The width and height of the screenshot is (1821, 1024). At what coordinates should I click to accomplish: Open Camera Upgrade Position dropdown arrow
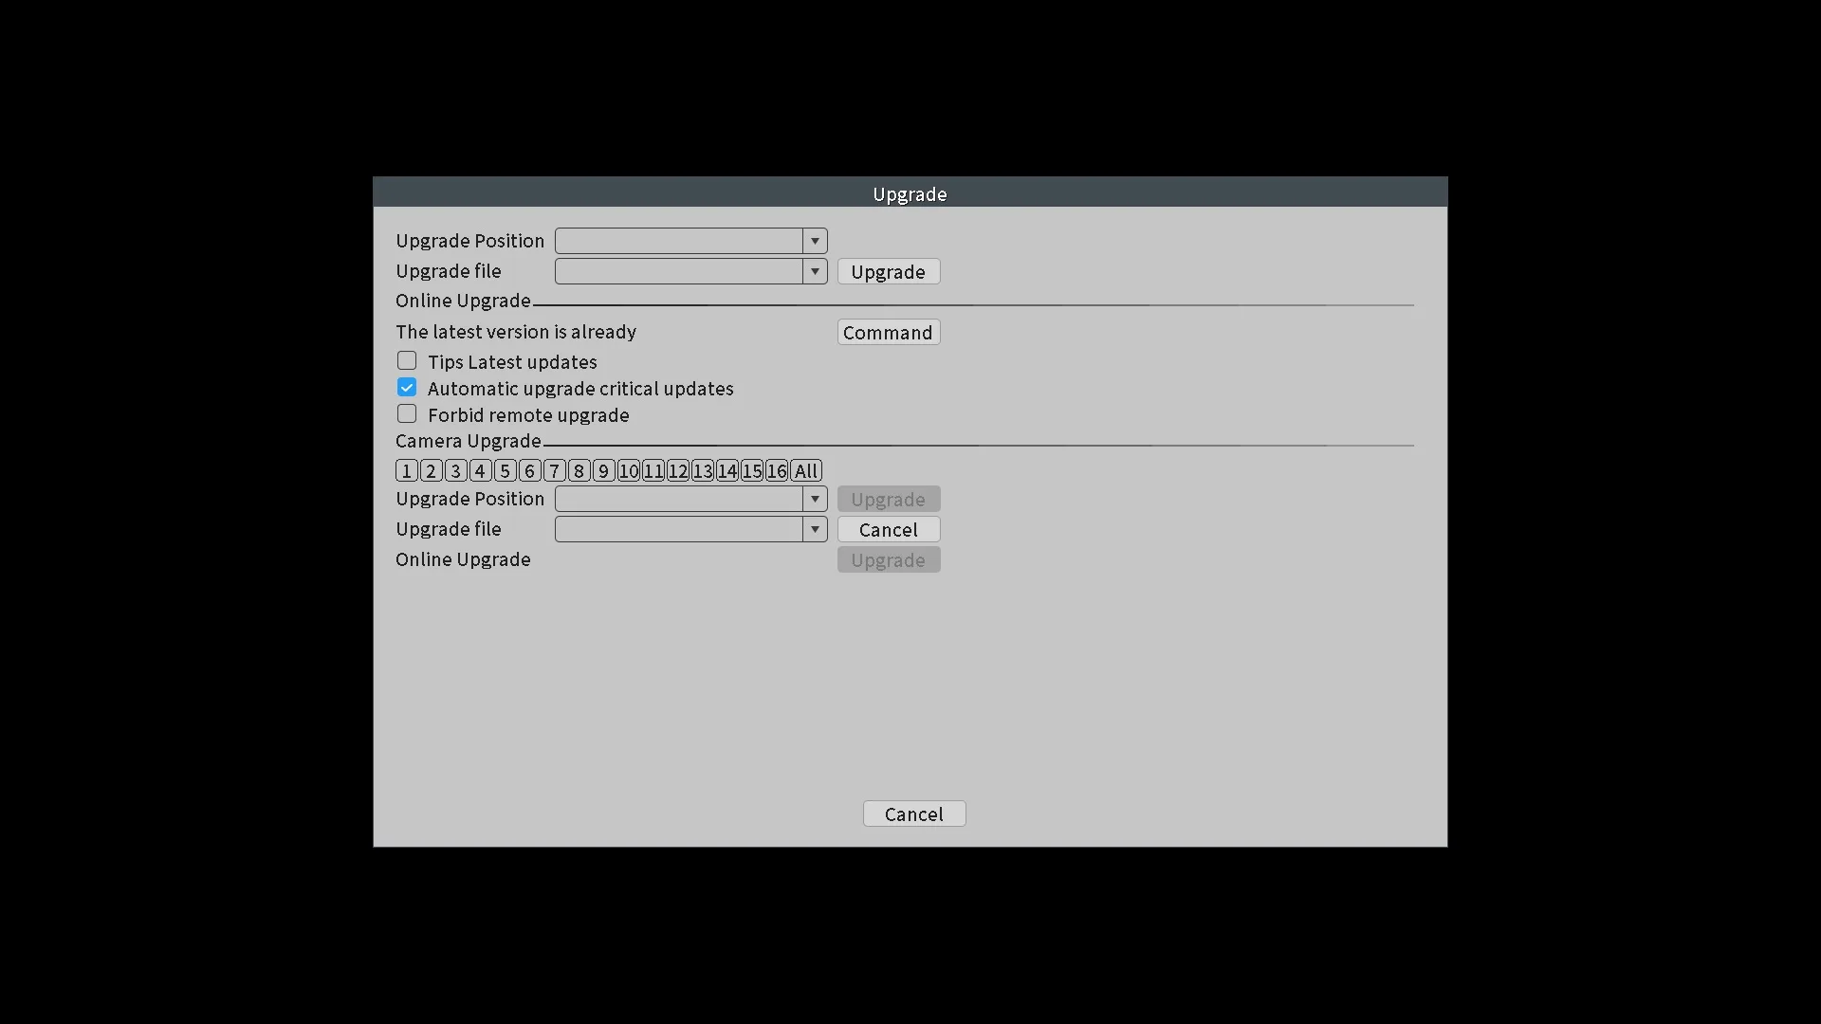point(815,499)
